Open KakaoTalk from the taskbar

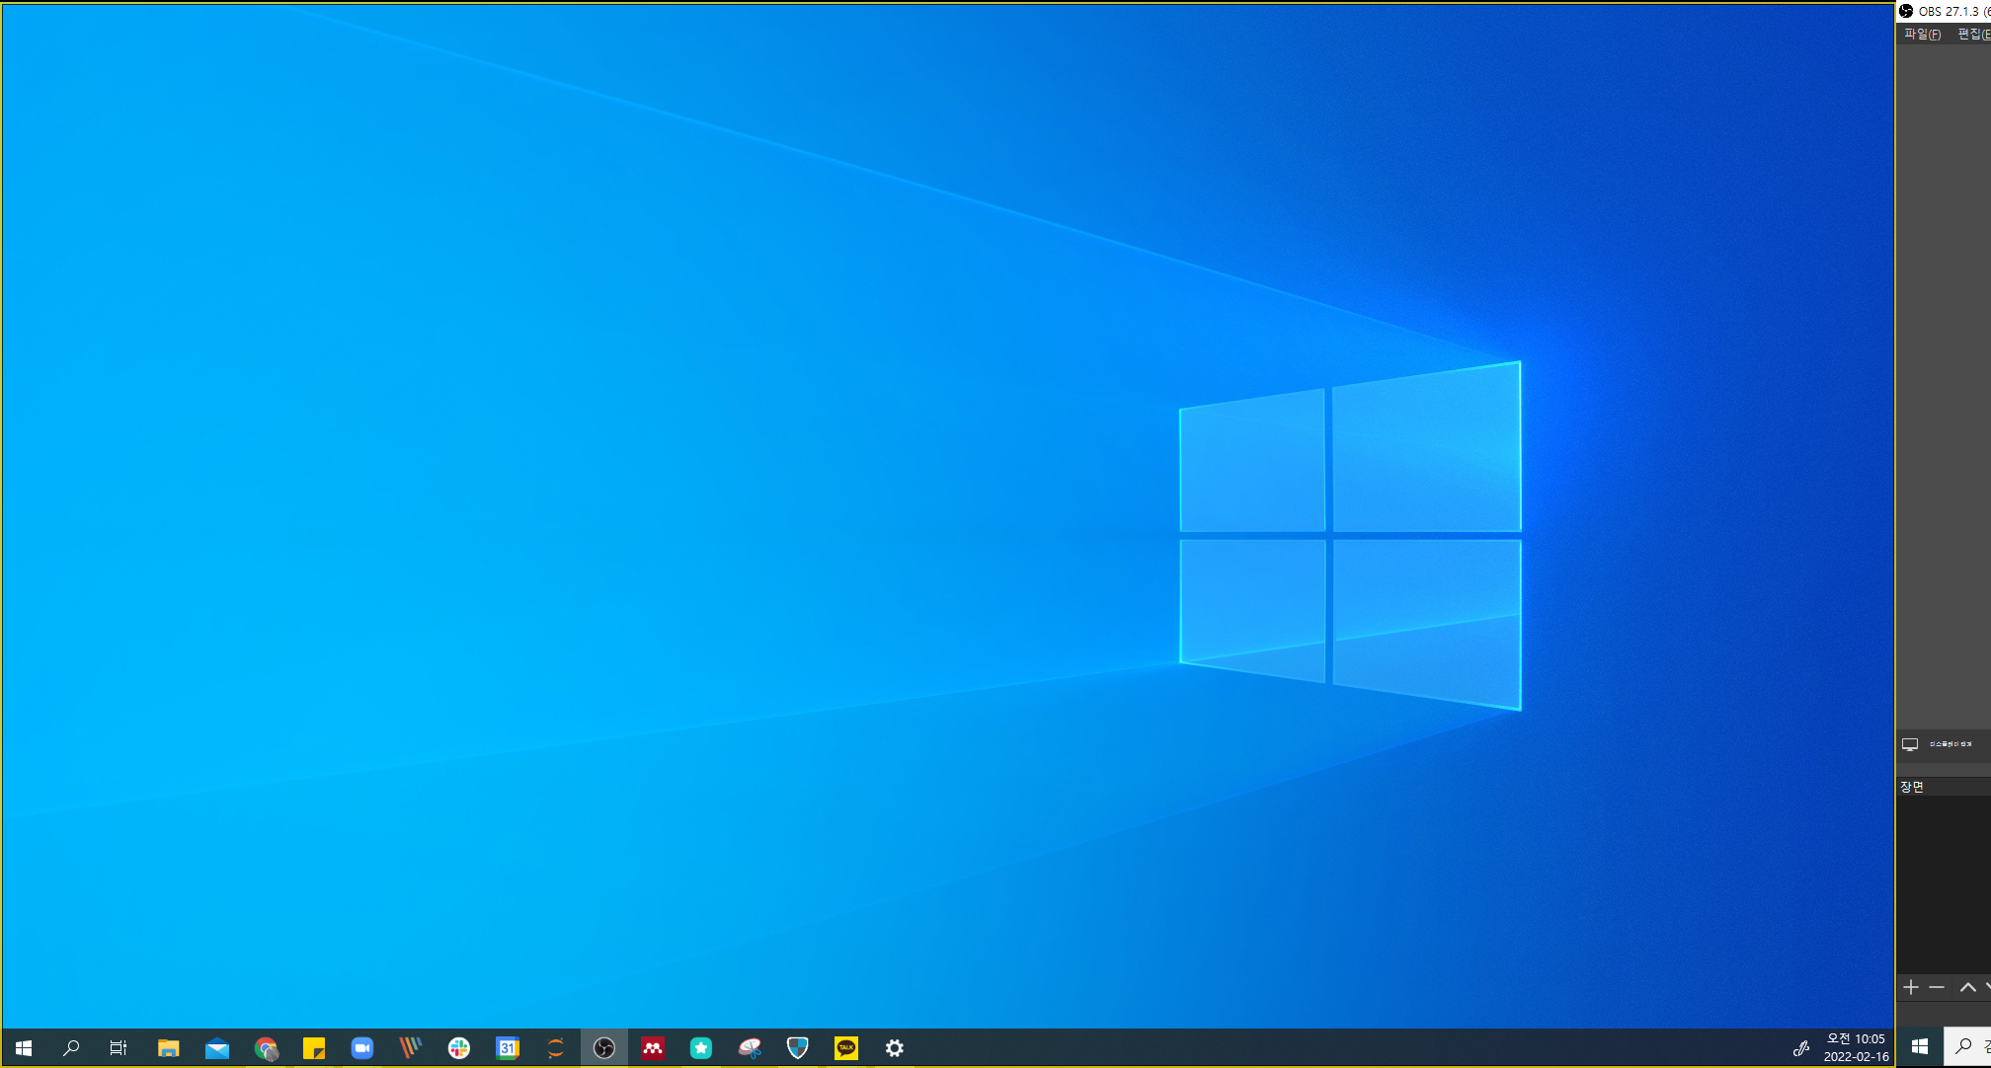pos(846,1048)
